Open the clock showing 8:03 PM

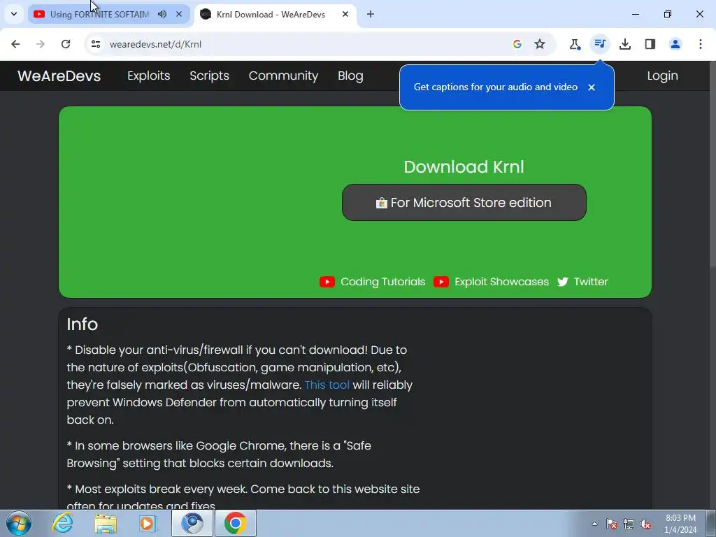point(680,524)
